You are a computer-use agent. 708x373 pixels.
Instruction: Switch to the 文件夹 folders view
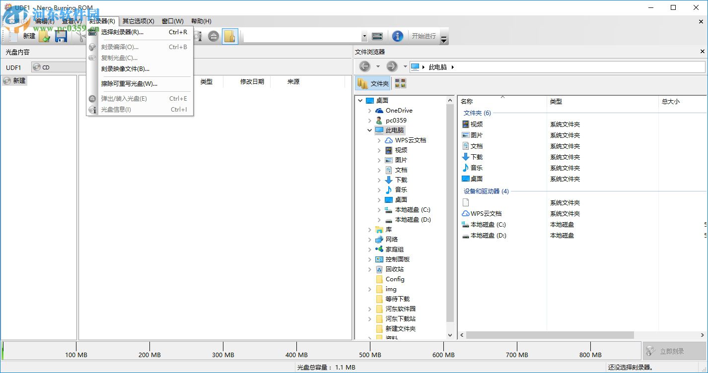(373, 83)
